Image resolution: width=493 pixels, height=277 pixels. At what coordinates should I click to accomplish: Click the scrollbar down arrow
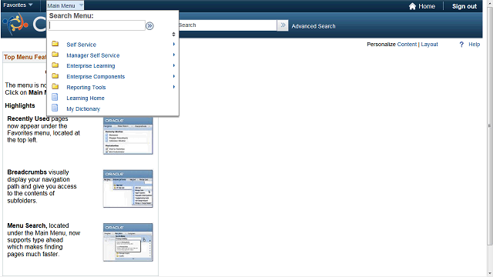click(x=490, y=273)
